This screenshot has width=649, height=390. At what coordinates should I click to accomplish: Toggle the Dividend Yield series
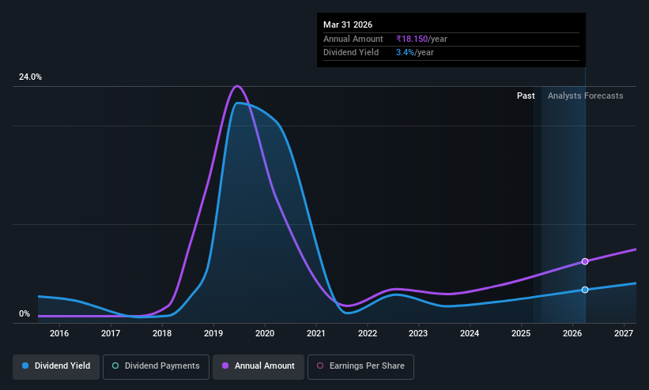[56, 366]
